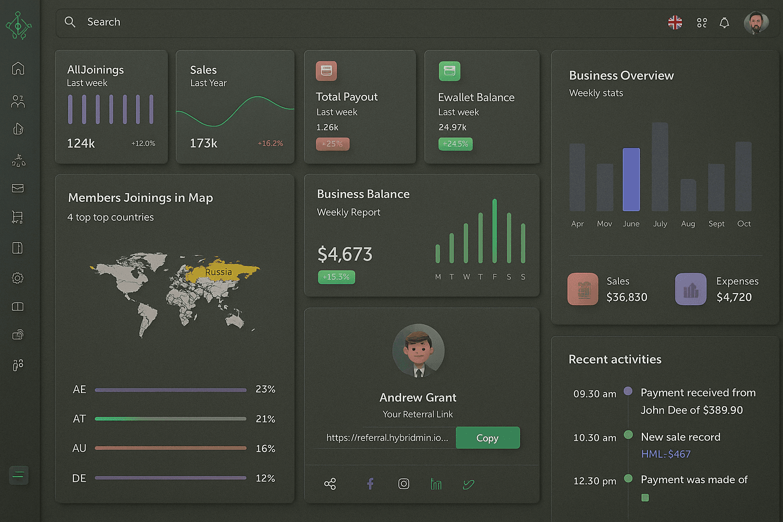Open the apps grid icon near the bell
783x522 pixels.
701,22
